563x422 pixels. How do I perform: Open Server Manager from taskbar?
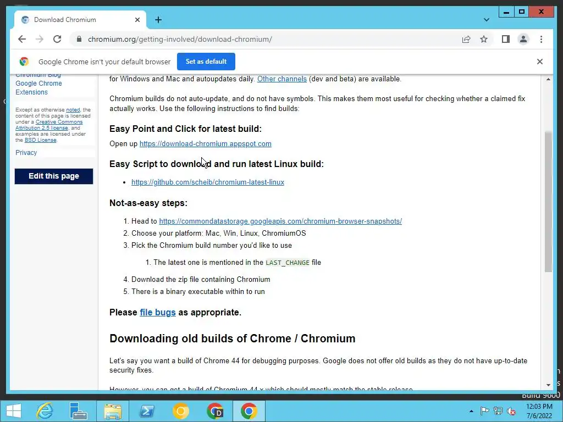pyautogui.click(x=78, y=411)
